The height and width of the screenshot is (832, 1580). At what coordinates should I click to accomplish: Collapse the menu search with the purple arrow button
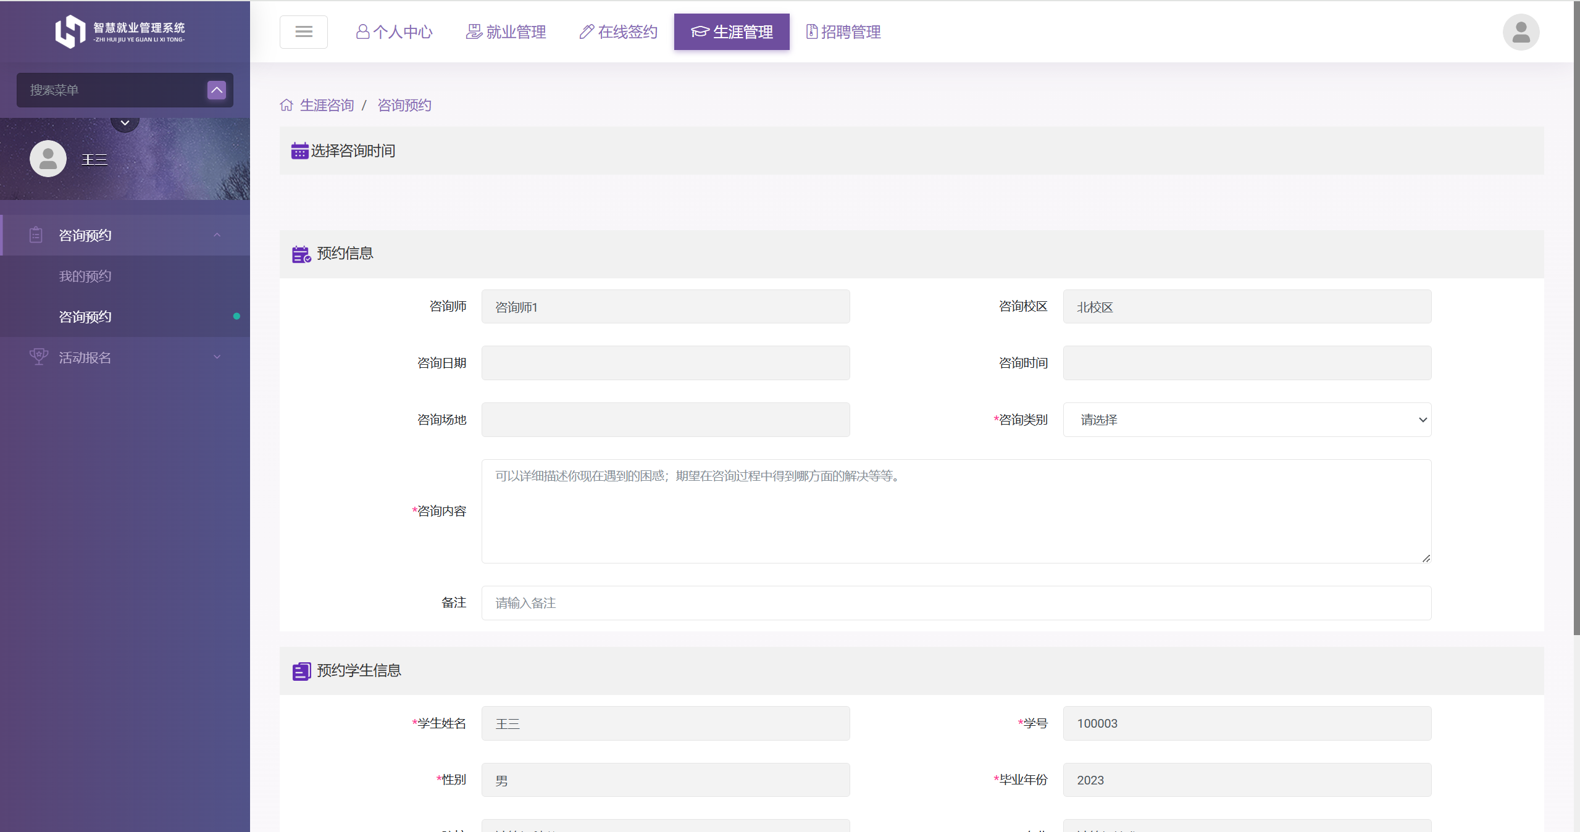(x=217, y=90)
